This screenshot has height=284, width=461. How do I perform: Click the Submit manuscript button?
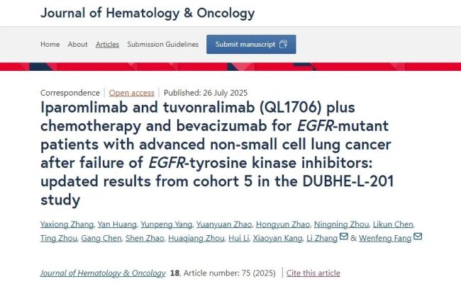(251, 45)
